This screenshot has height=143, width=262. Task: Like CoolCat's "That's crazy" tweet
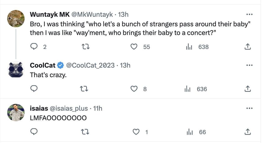click(x=134, y=89)
